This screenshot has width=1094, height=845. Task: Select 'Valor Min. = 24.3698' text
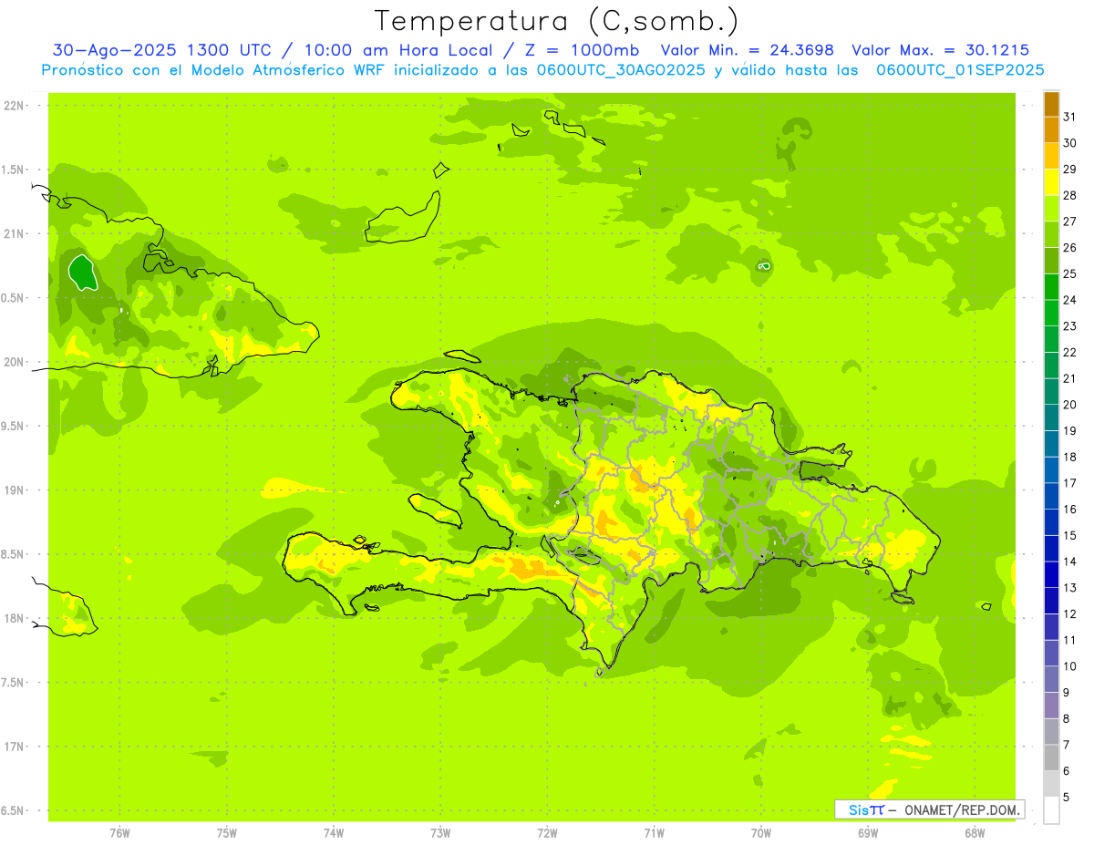coord(747,50)
